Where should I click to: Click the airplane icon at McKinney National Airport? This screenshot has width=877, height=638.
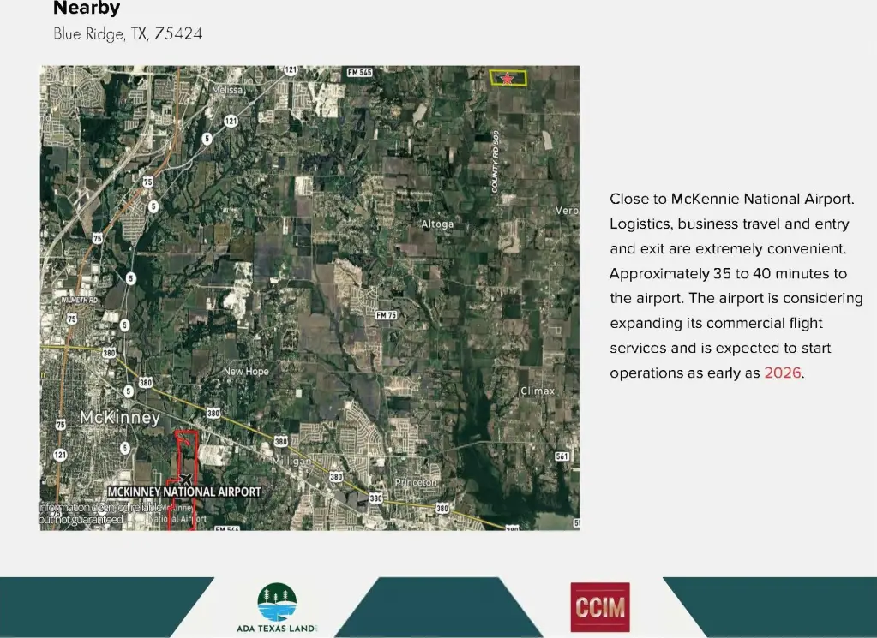pos(186,479)
